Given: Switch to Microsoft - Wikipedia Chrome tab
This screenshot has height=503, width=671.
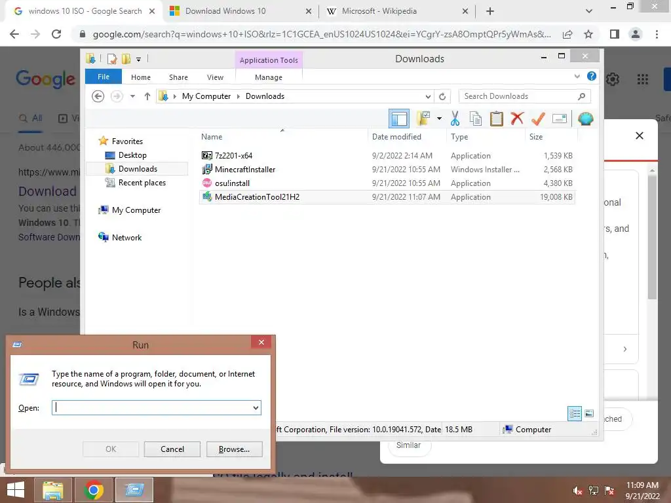Looking at the screenshot, I should [x=397, y=11].
